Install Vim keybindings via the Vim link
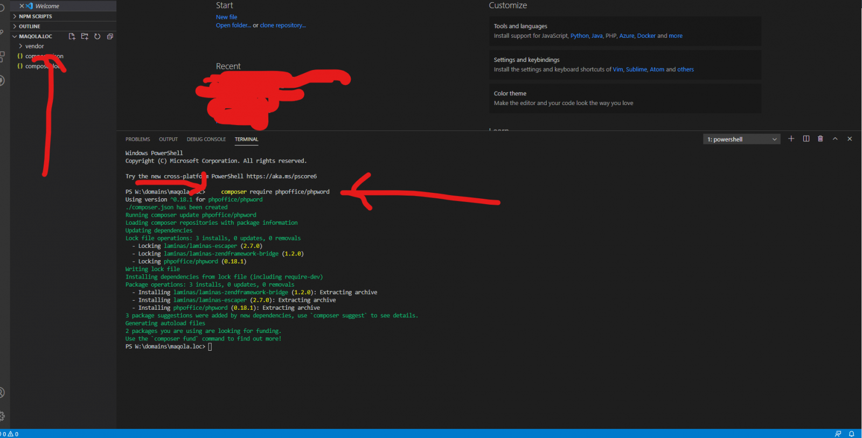Viewport: 862px width, 438px height. 618,69
